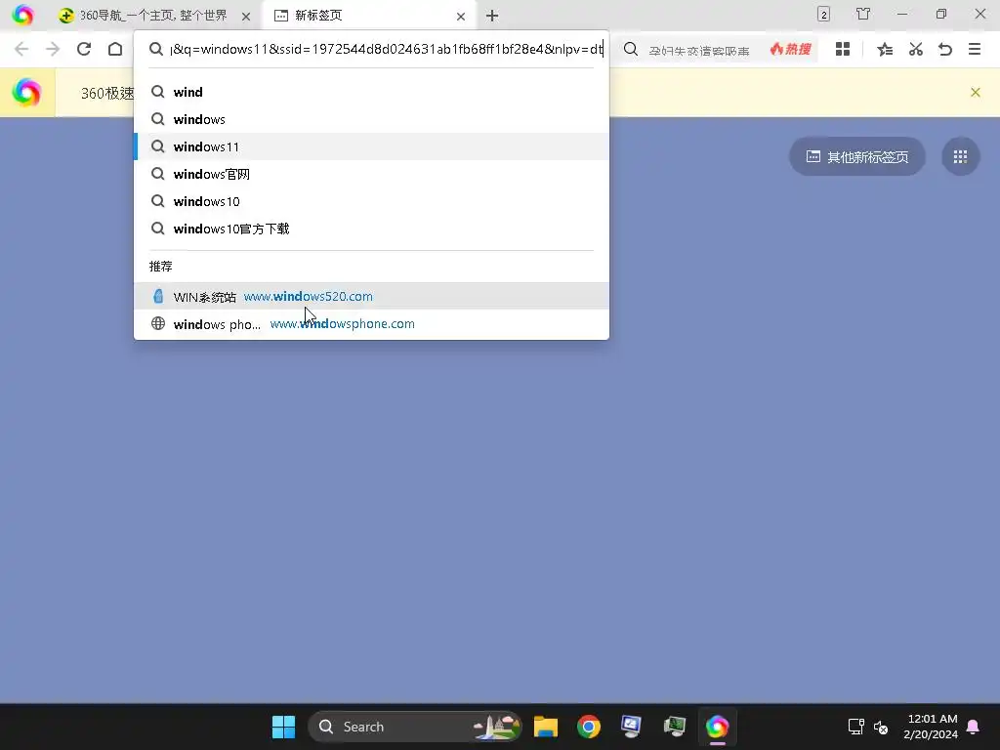This screenshot has width=1000, height=750.
Task: Open the skin shirt icon in title bar
Action: tap(863, 14)
